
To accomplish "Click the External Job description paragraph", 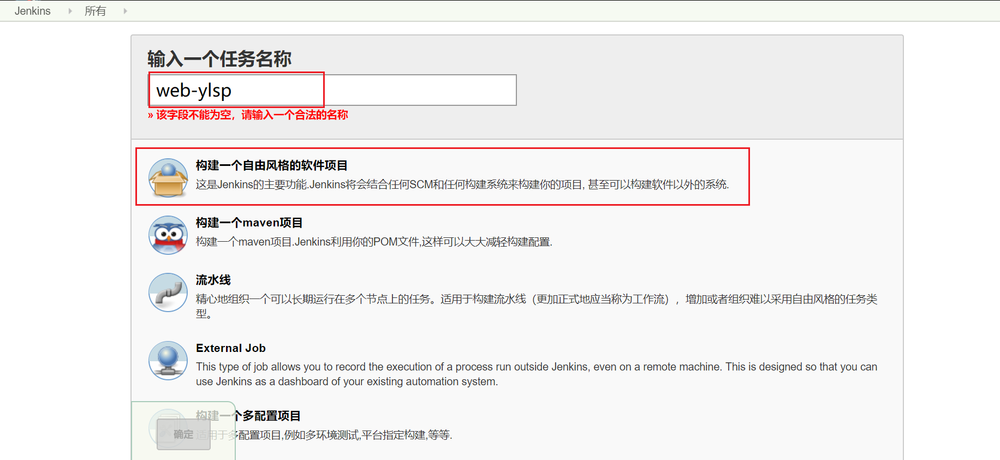I will [537, 374].
